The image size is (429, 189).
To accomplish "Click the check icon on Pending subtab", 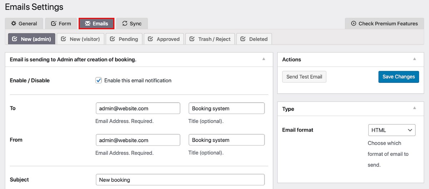I will click(x=112, y=39).
